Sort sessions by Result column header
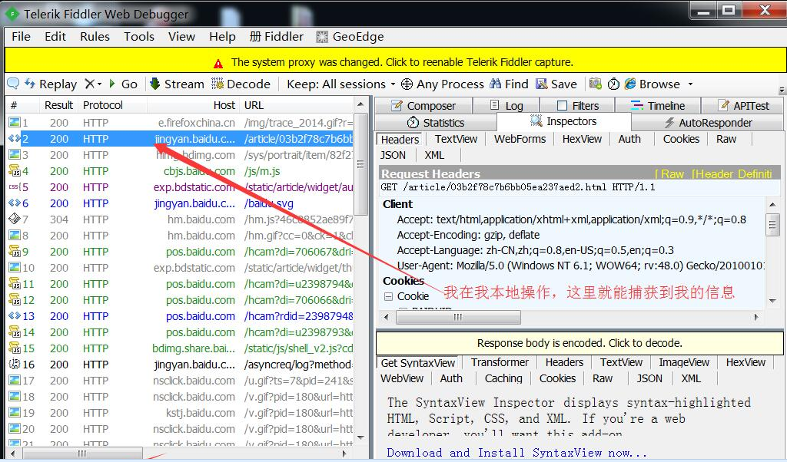Viewport: 787px width, 462px height. pos(58,105)
